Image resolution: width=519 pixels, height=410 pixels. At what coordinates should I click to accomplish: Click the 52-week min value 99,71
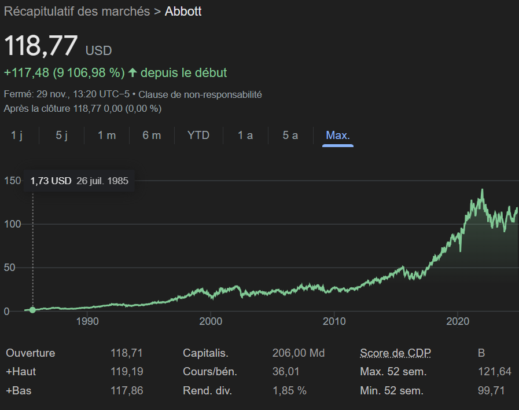click(x=491, y=391)
